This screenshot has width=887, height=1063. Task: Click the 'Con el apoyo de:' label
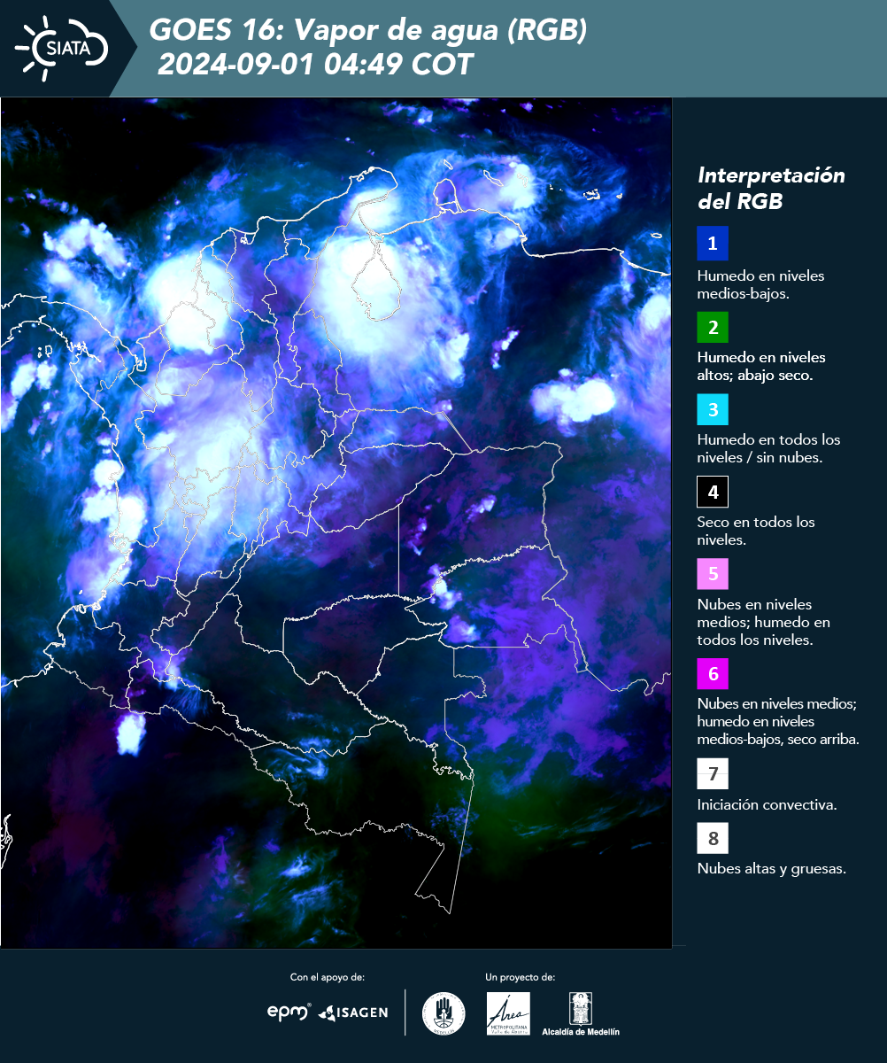[x=328, y=977]
